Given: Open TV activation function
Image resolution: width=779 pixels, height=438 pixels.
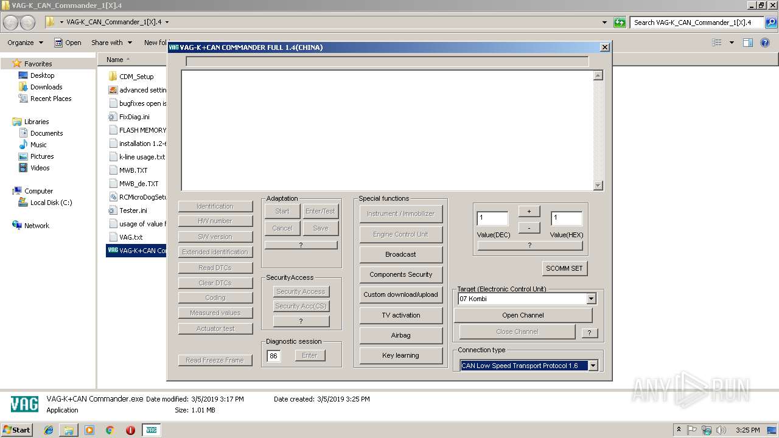Looking at the screenshot, I should [x=400, y=315].
